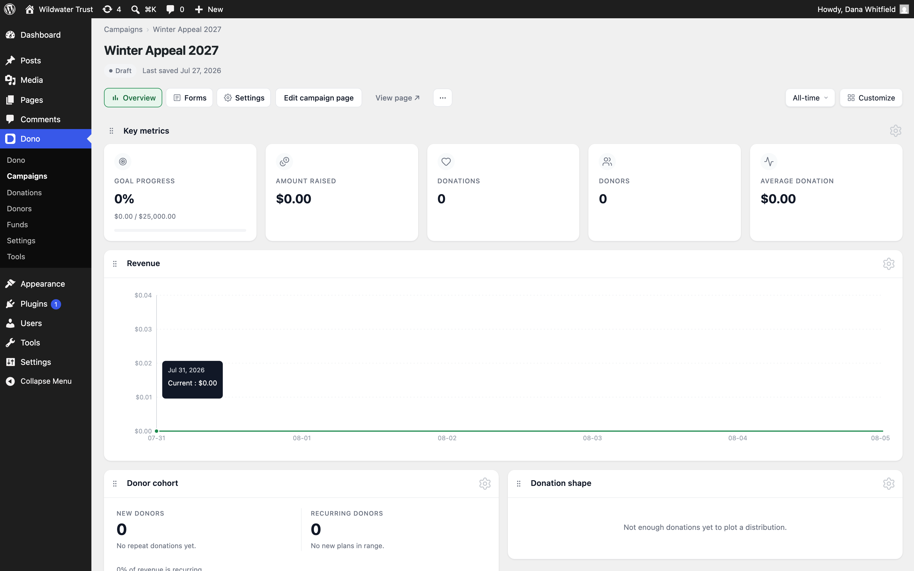
Task: Click the Average Donation pulse icon
Action: coord(769,162)
